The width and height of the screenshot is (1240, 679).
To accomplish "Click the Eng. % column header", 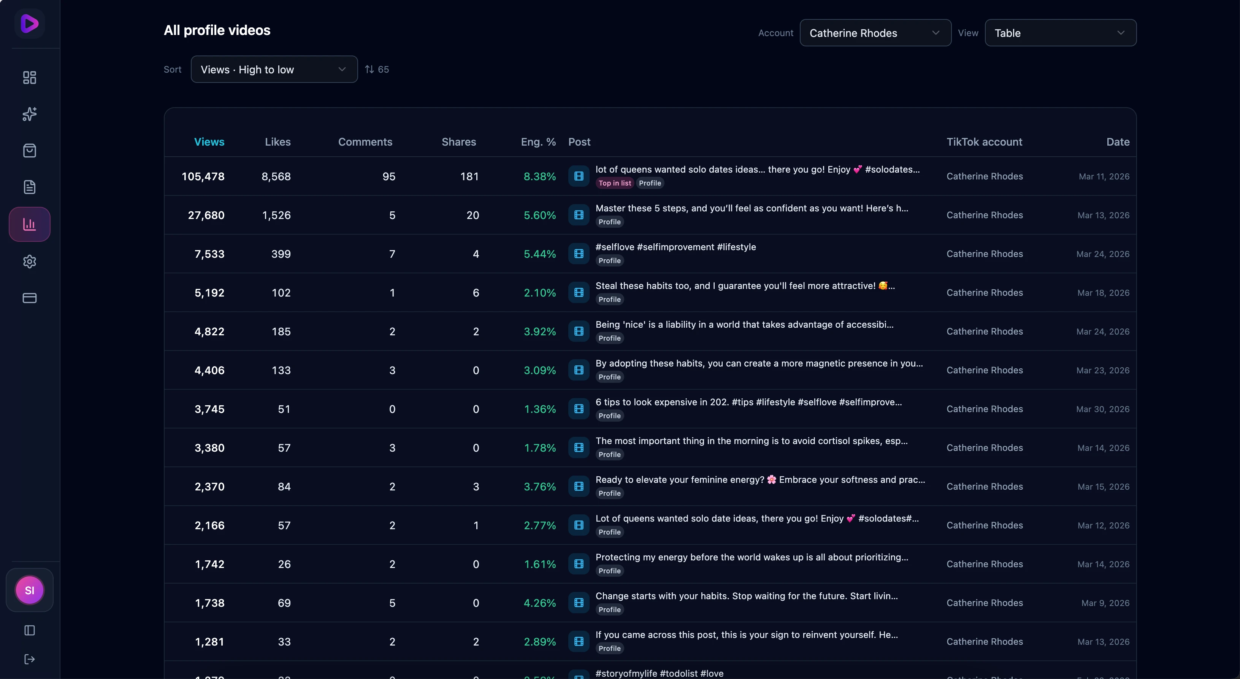I will 538,142.
